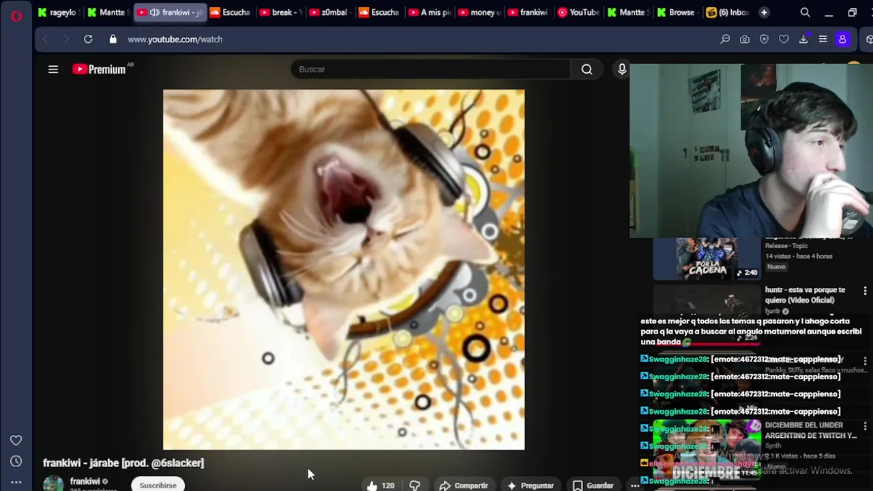Open the ad blocker shield icon
Image resolution: width=873 pixels, height=491 pixels.
point(764,40)
